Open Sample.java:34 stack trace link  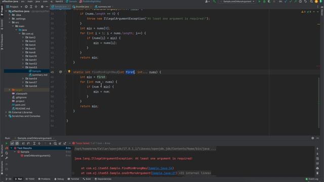pos(160,168)
